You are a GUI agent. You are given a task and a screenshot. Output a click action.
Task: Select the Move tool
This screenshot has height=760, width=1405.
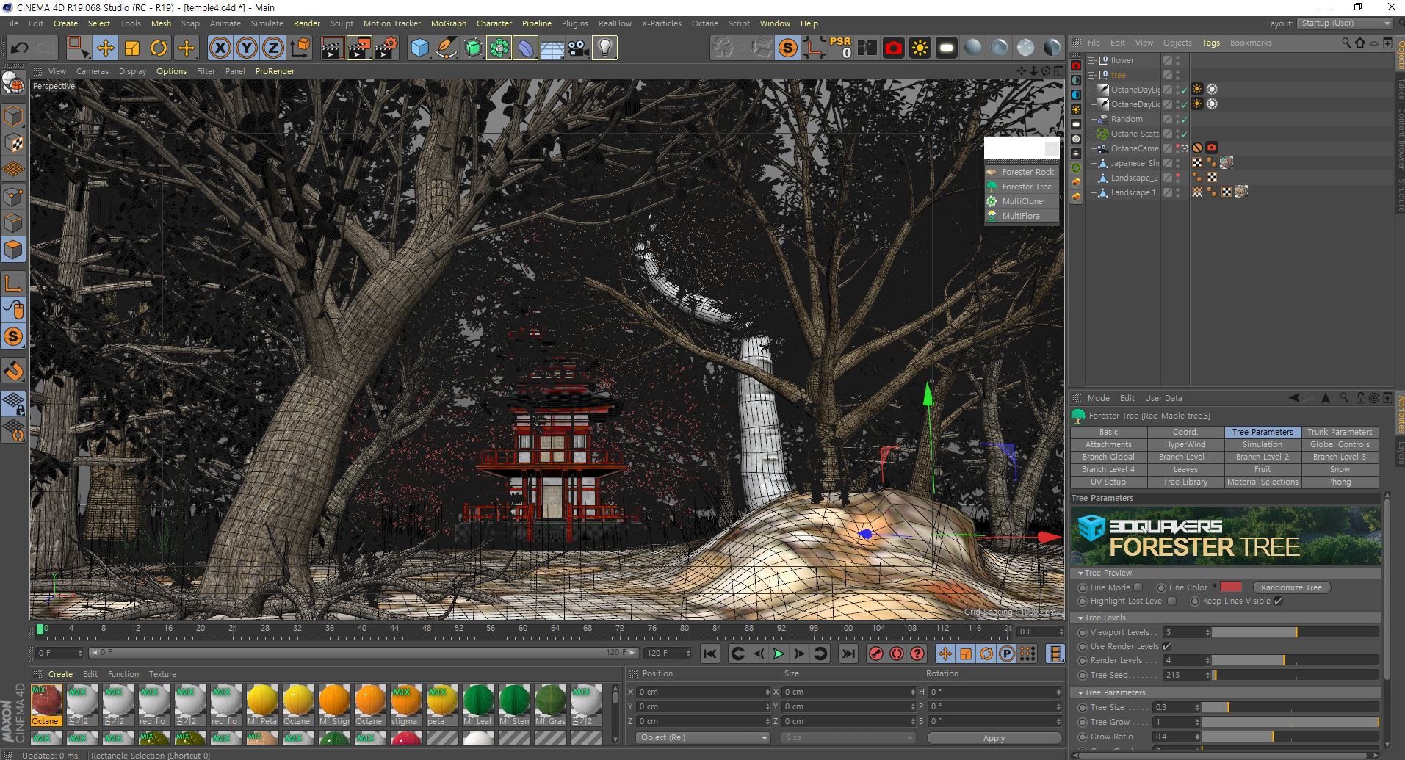pyautogui.click(x=105, y=48)
